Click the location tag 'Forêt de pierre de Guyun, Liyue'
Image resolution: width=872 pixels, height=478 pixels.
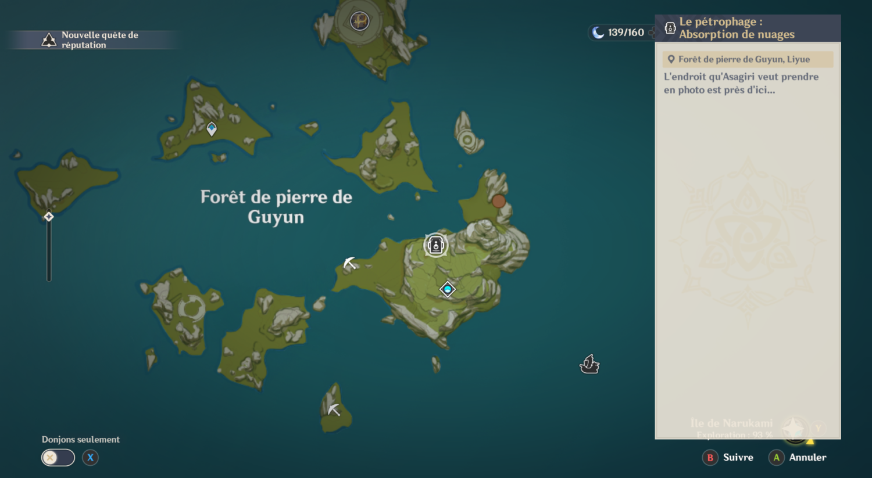(748, 59)
